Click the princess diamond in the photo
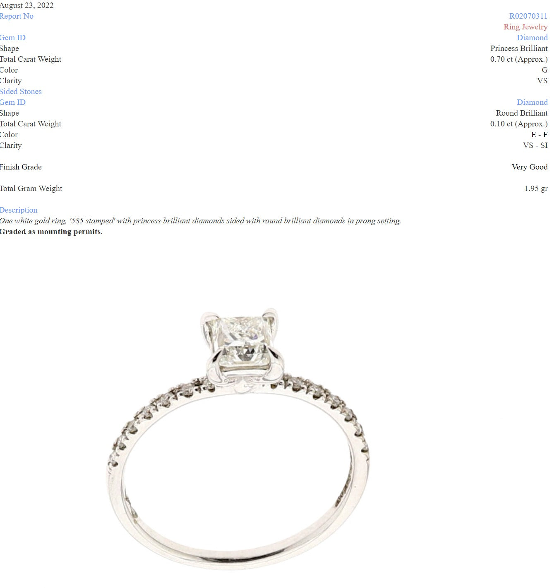552x588 pixels. (x=241, y=341)
